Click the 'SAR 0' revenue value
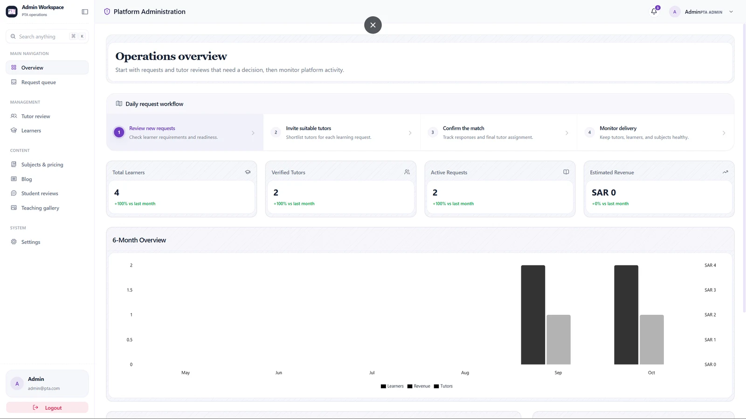 point(604,192)
